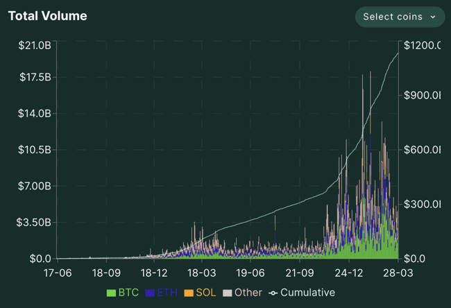The height and width of the screenshot is (308, 451).
Task: Click the $21.0B left axis label
Action: click(x=34, y=46)
